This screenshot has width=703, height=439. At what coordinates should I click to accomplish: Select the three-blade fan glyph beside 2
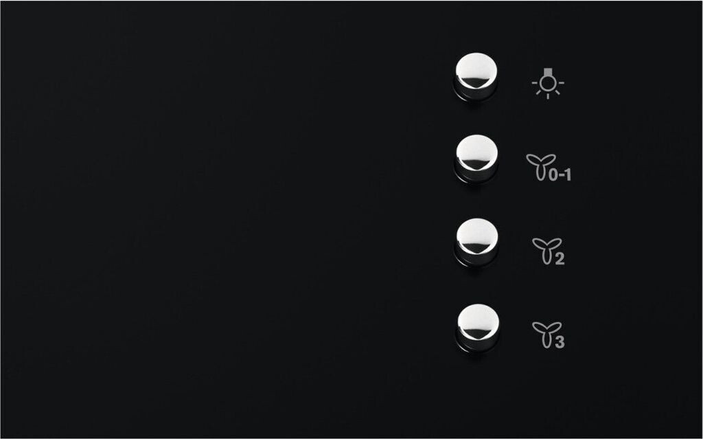click(546, 251)
